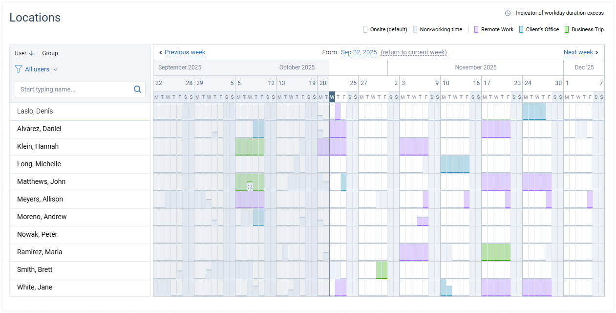Screen dimensions: 616x313
Task: Open Next week chevron arrow
Action: click(596, 52)
